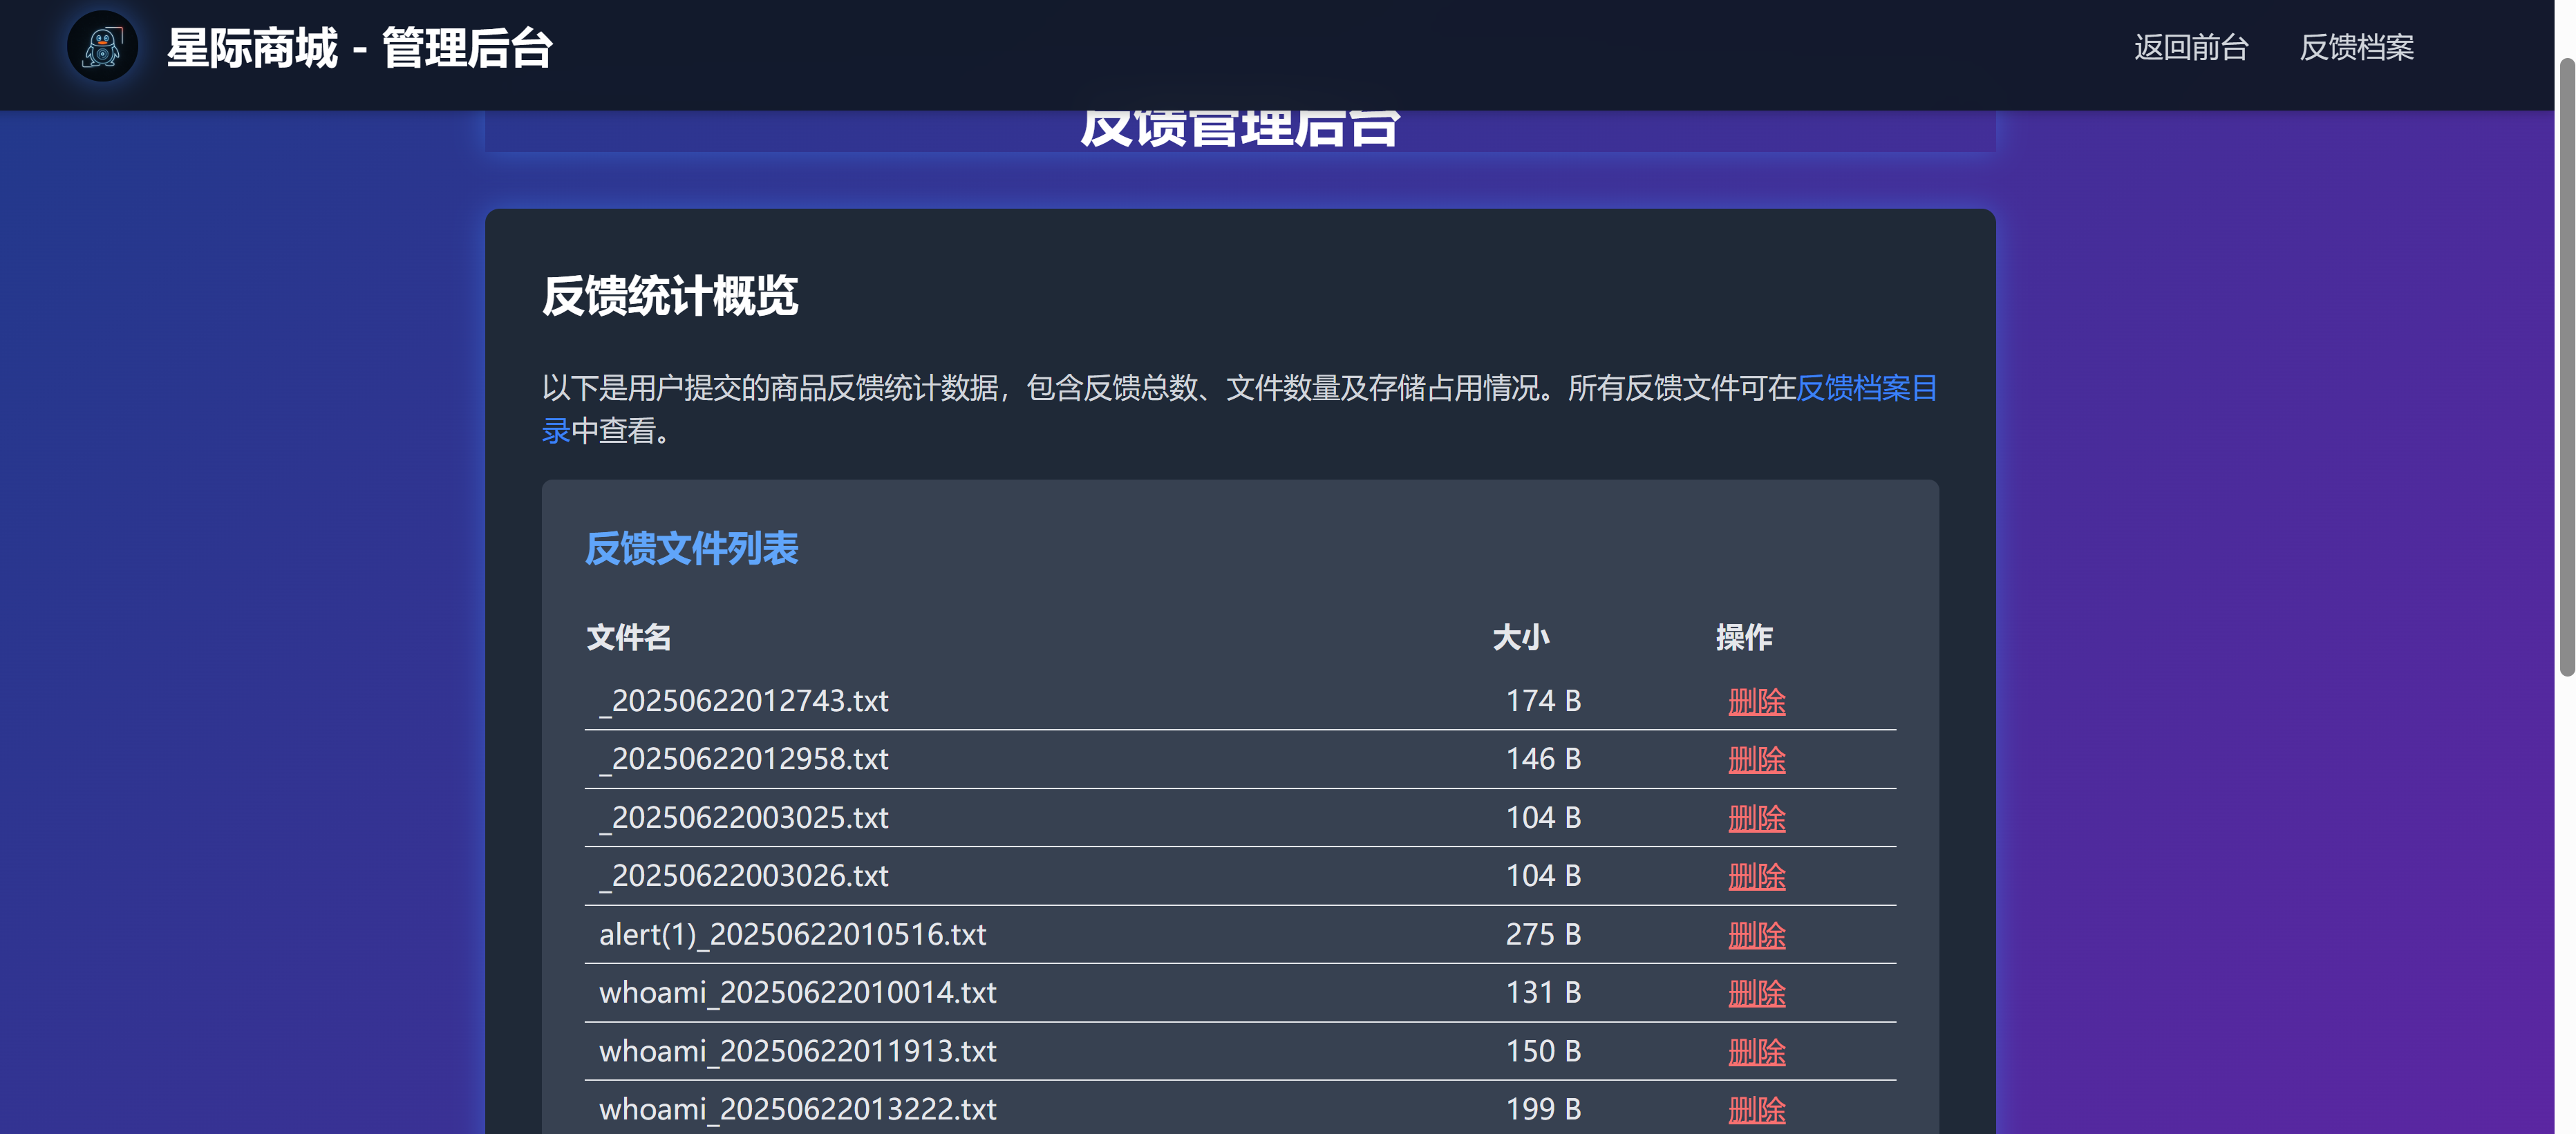
Task: Click the 146 B size value
Action: coord(1543,759)
